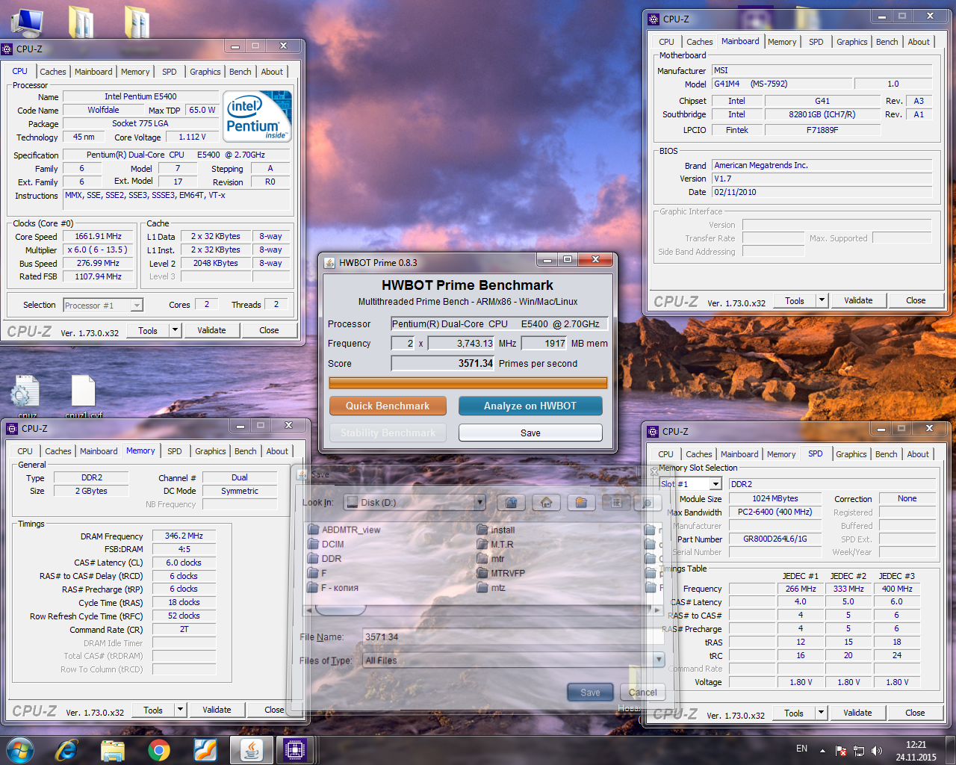This screenshot has width=956, height=765.
Task: Select the M.T.R folder
Action: click(495, 544)
